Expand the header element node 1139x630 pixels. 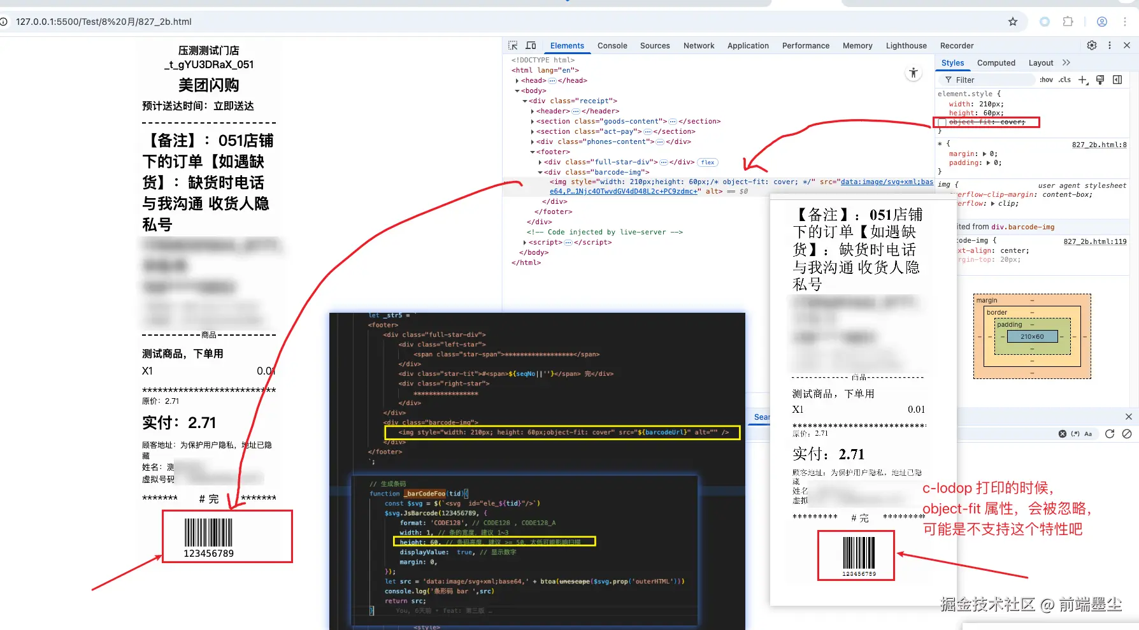coord(533,111)
